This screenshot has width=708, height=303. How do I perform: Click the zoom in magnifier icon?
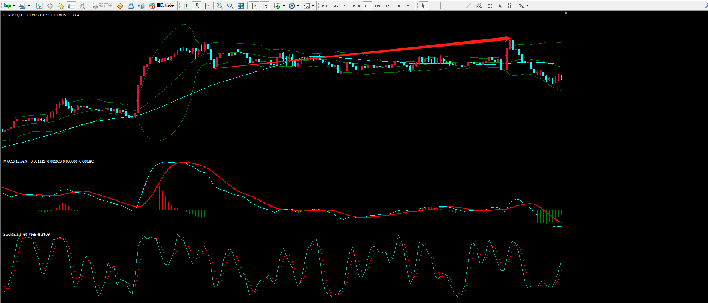[220, 6]
